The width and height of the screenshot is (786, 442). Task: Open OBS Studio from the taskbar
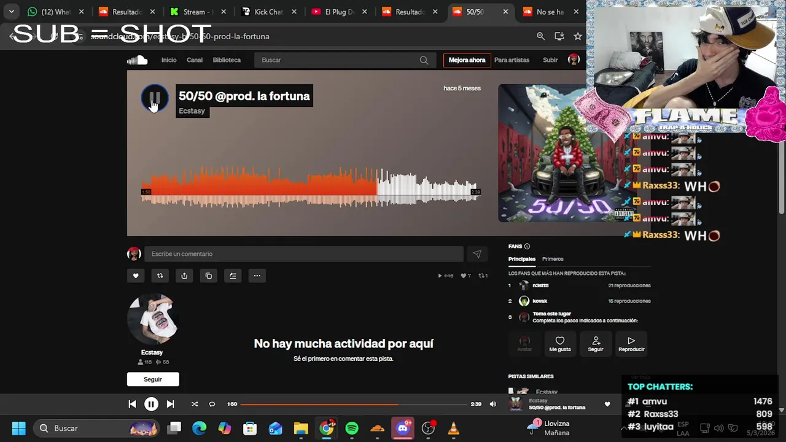[x=429, y=428]
